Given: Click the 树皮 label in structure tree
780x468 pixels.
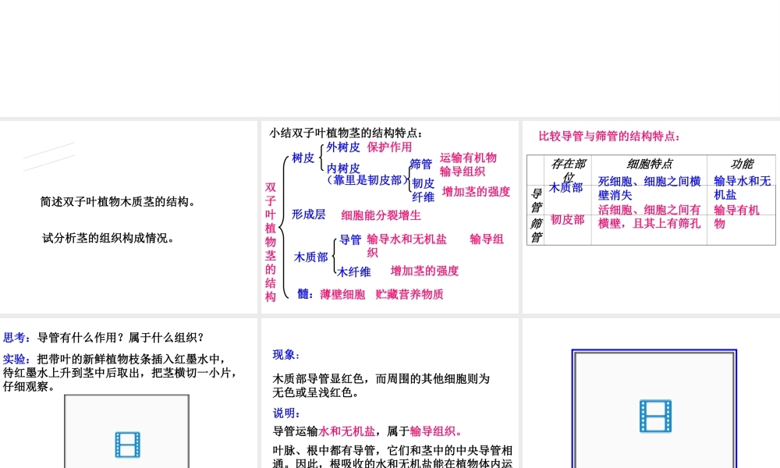Looking at the screenshot, I should tap(303, 158).
